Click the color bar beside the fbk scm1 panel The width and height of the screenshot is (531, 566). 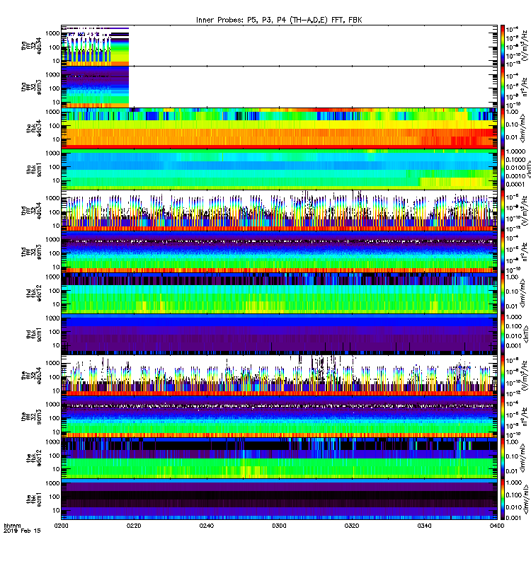503,499
